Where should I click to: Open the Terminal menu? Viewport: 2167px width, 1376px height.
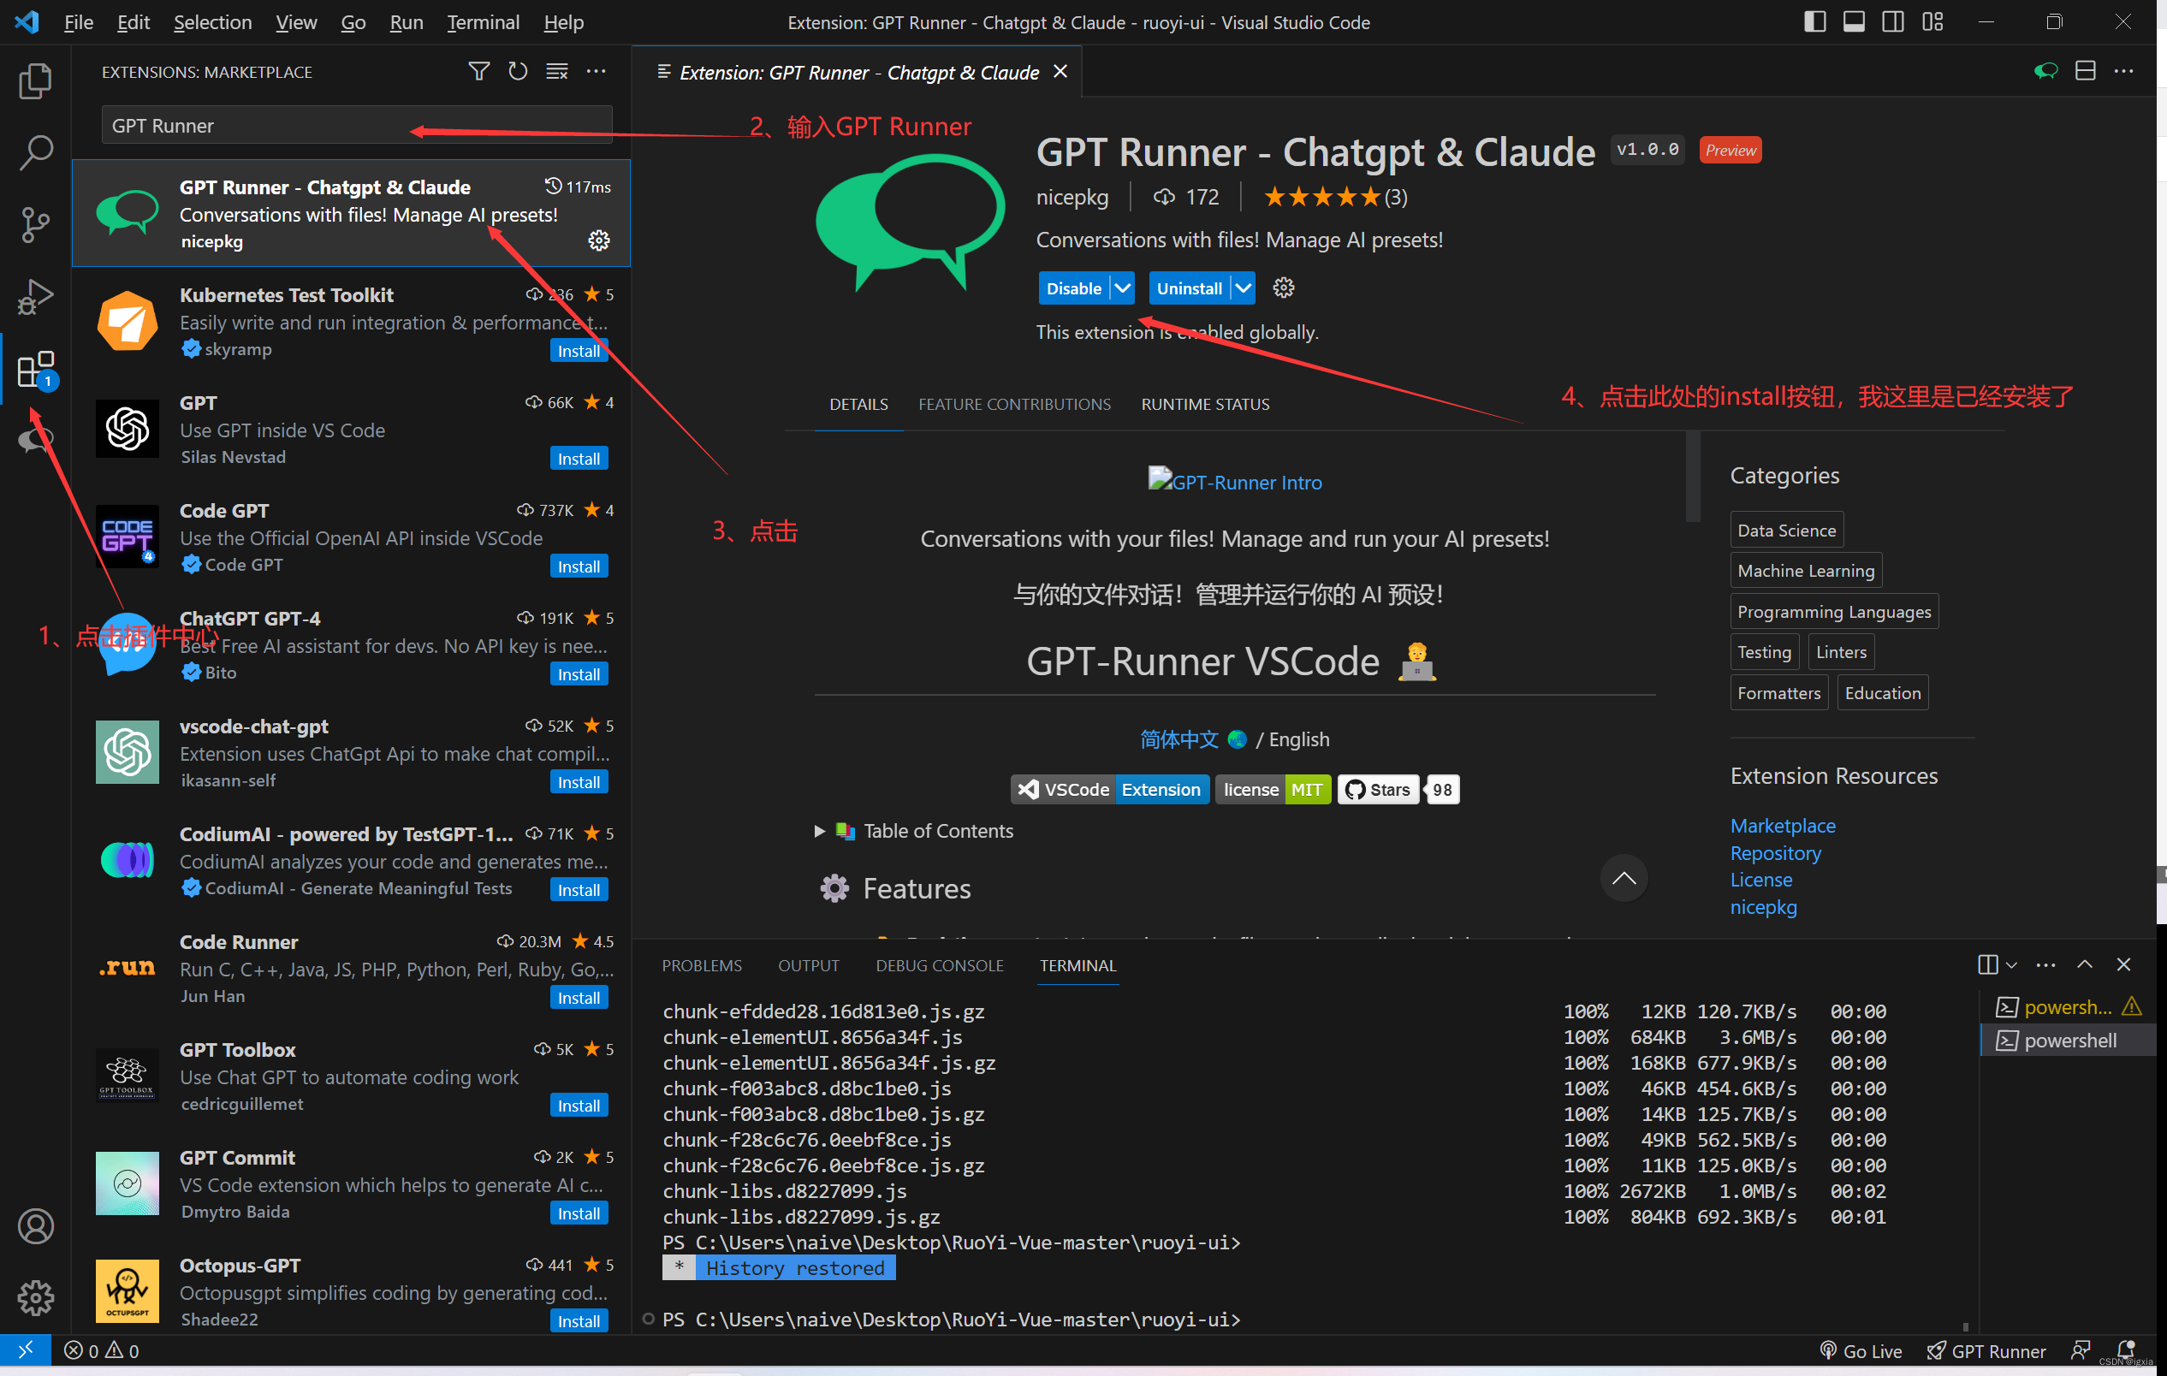pyautogui.click(x=484, y=21)
